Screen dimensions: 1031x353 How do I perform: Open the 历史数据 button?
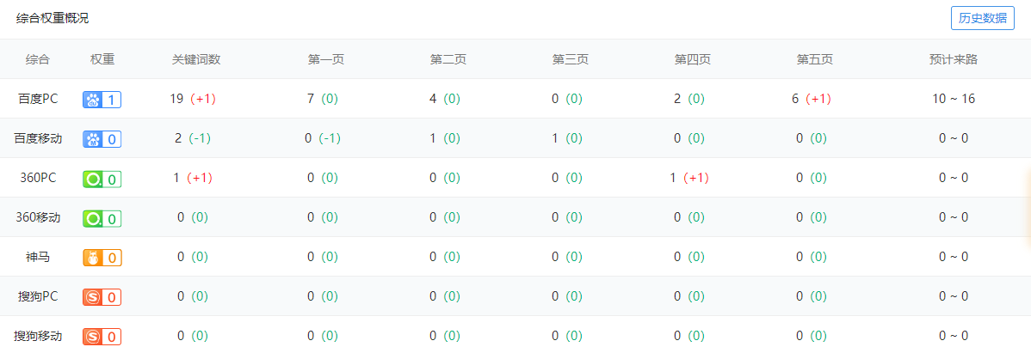click(982, 18)
